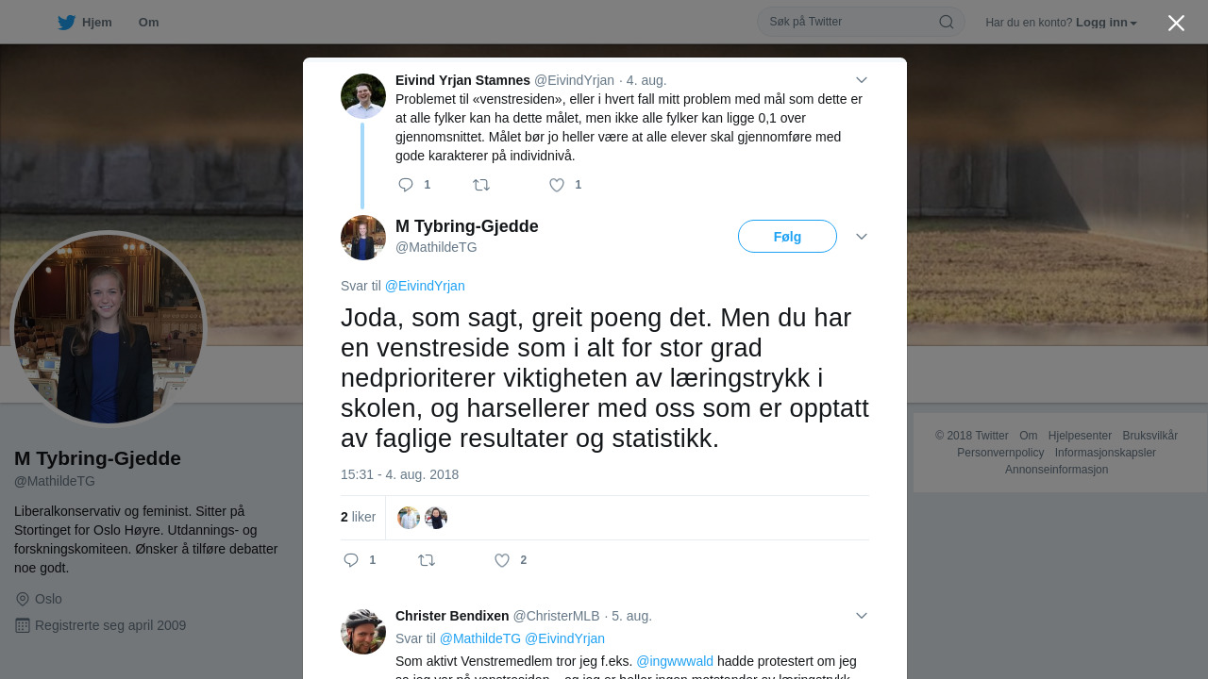This screenshot has height=679, width=1208.
Task: Click the search magnifier icon
Action: [x=946, y=22]
